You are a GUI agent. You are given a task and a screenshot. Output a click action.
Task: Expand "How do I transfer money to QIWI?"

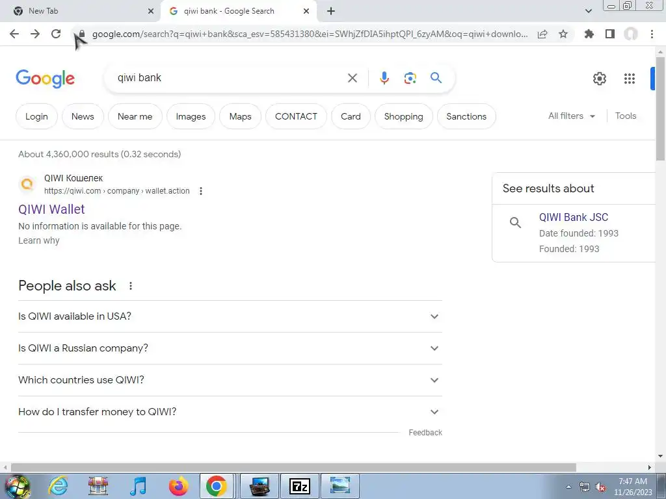(230, 412)
